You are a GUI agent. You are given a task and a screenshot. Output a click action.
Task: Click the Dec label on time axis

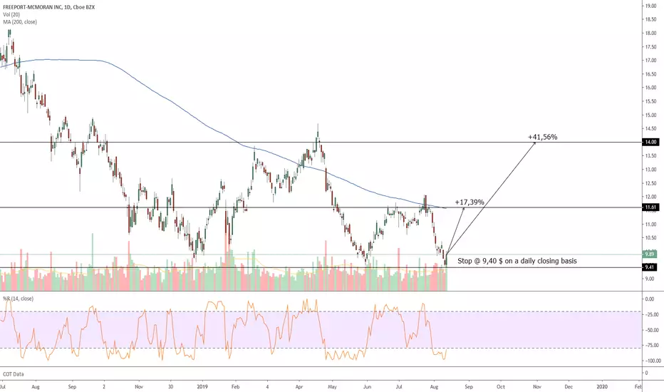(569, 386)
